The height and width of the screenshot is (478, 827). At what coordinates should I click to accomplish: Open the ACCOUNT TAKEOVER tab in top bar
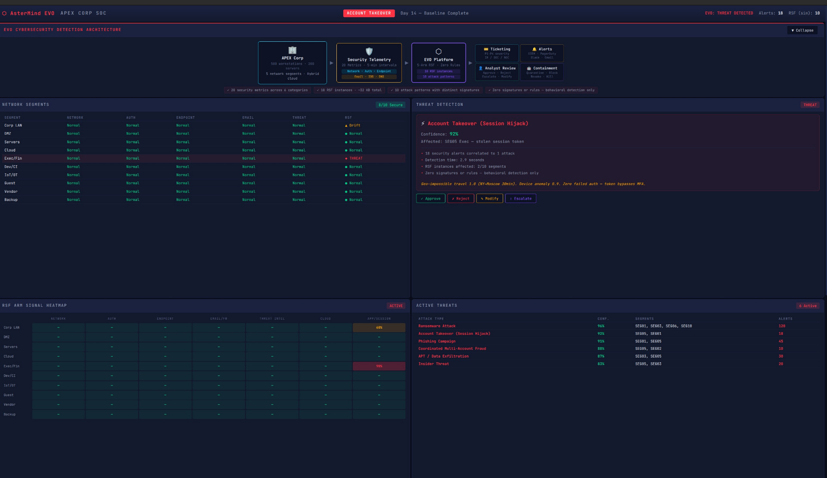click(369, 13)
